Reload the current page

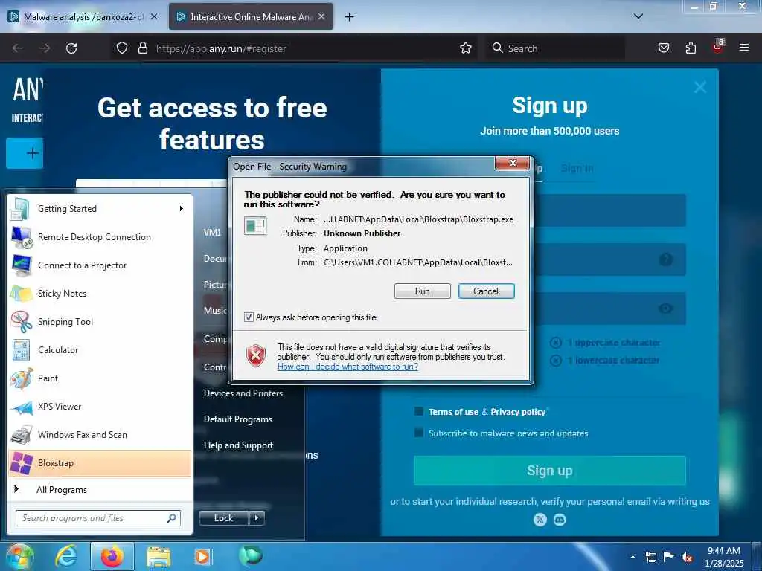71,48
